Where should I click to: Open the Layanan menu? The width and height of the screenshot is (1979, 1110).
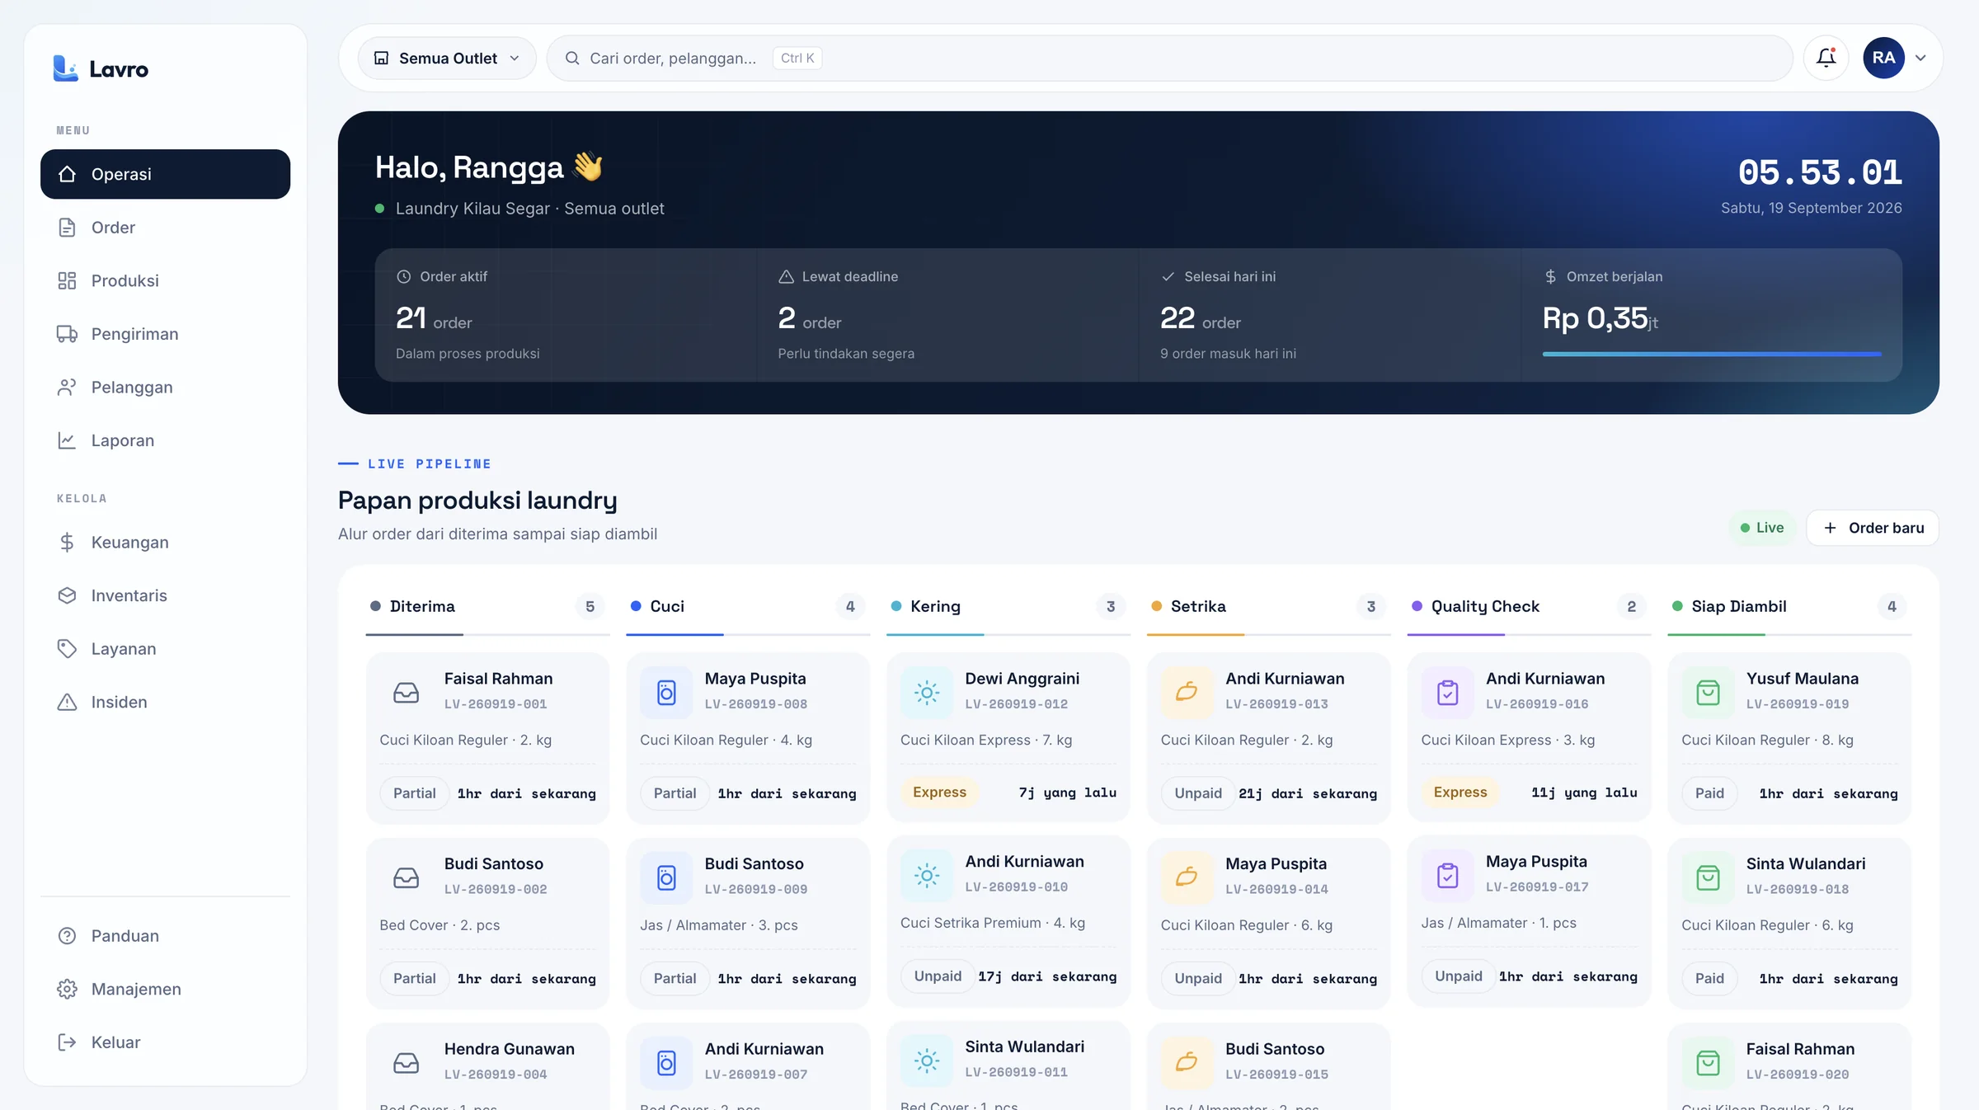click(x=165, y=649)
